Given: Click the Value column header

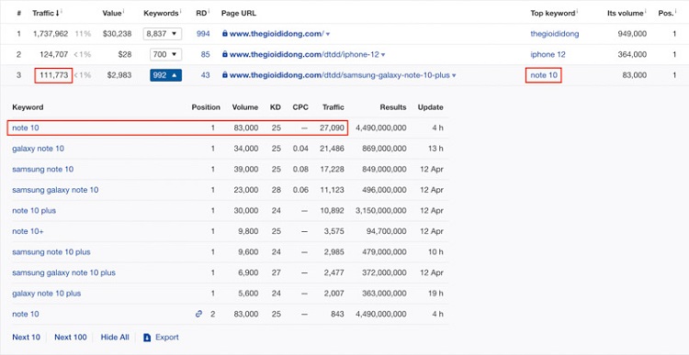Looking at the screenshot, I should [x=111, y=13].
